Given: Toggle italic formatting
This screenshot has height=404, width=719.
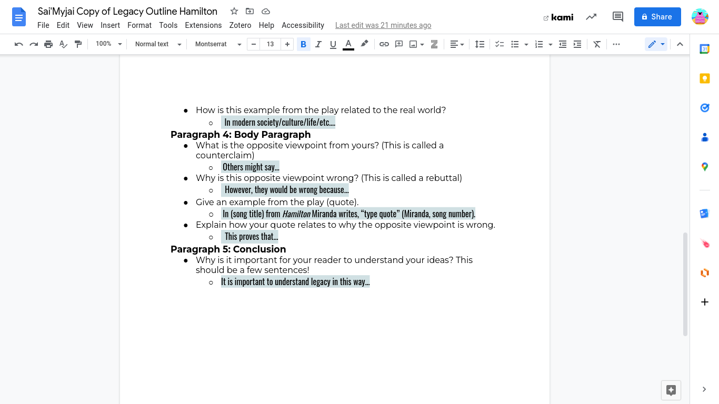Looking at the screenshot, I should pos(318,44).
